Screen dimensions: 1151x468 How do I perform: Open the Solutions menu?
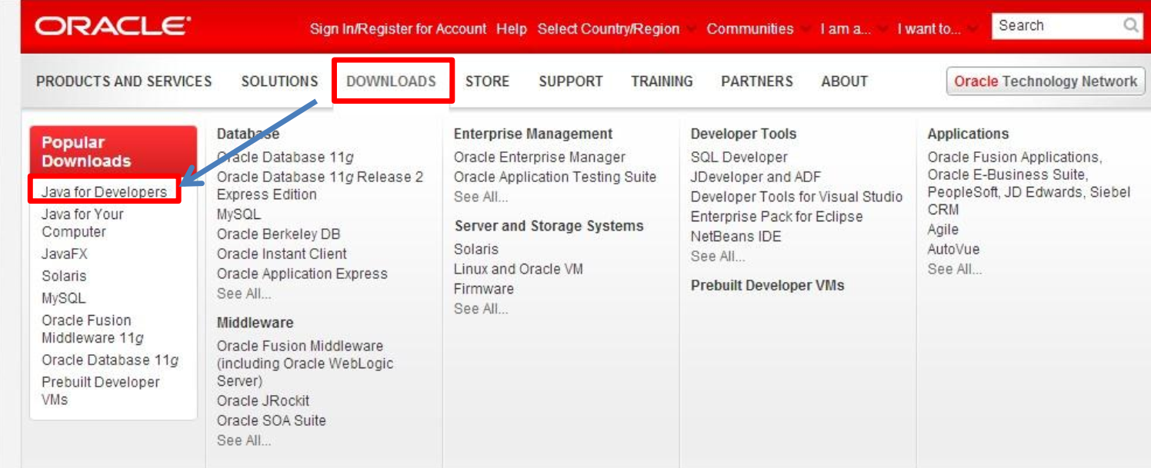[x=279, y=81]
